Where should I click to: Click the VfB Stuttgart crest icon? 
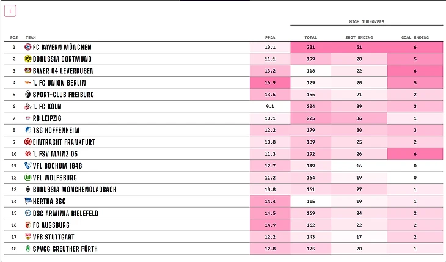tap(27, 237)
